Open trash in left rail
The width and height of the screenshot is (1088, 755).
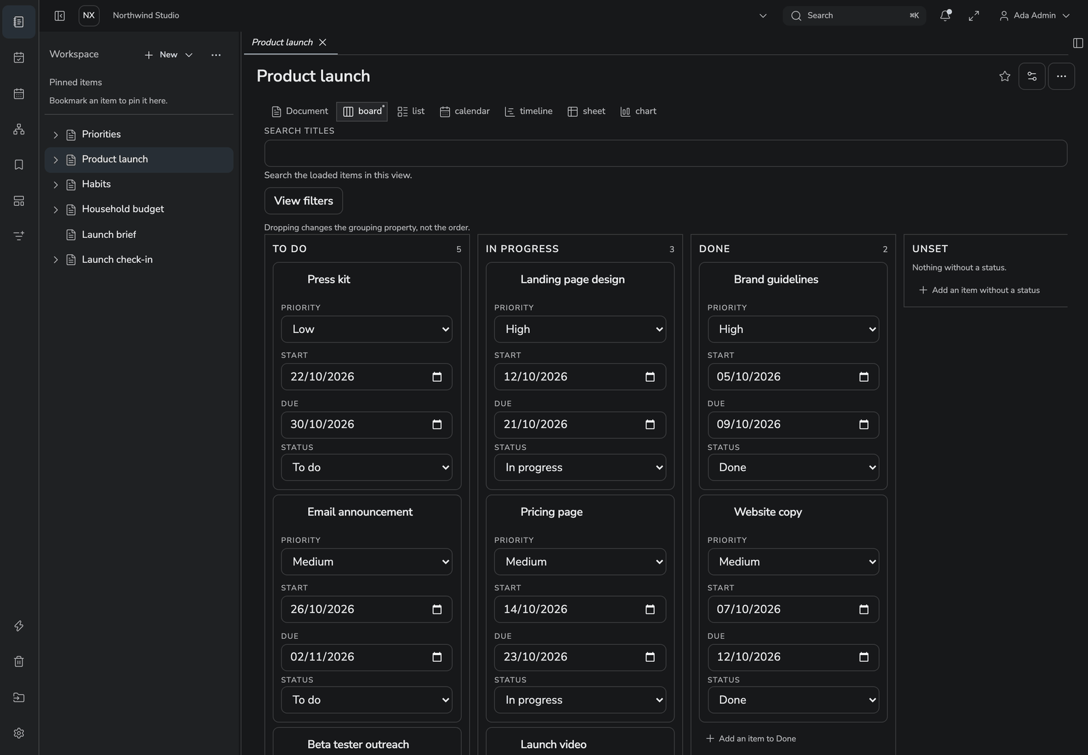click(x=19, y=661)
